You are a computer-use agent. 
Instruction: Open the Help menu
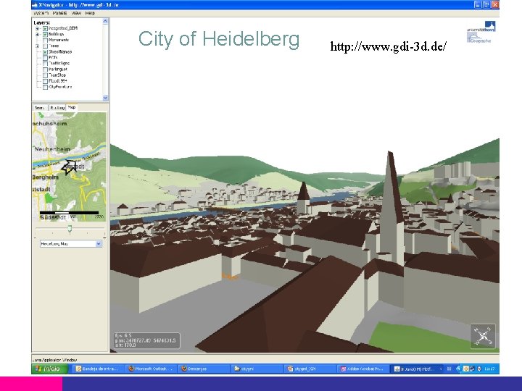(90, 13)
